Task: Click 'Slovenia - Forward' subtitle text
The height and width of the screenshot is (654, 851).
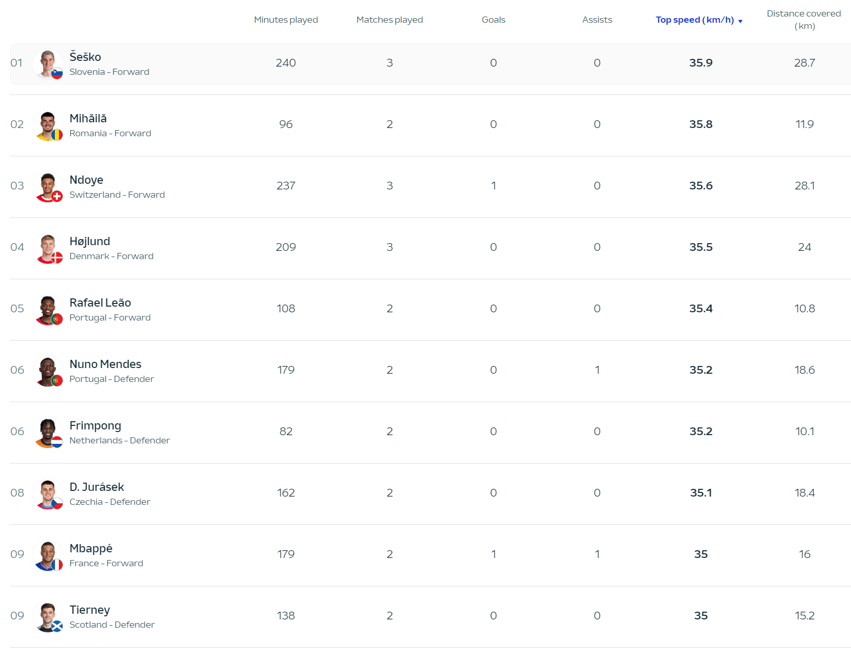Action: [110, 72]
